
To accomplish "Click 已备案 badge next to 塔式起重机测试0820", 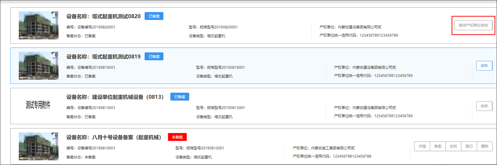I will tap(154, 16).
